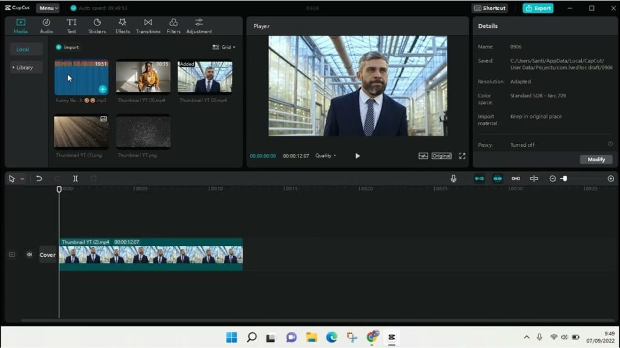Click the timeline zoom slider handle
This screenshot has height=348, width=620.
tap(564, 179)
